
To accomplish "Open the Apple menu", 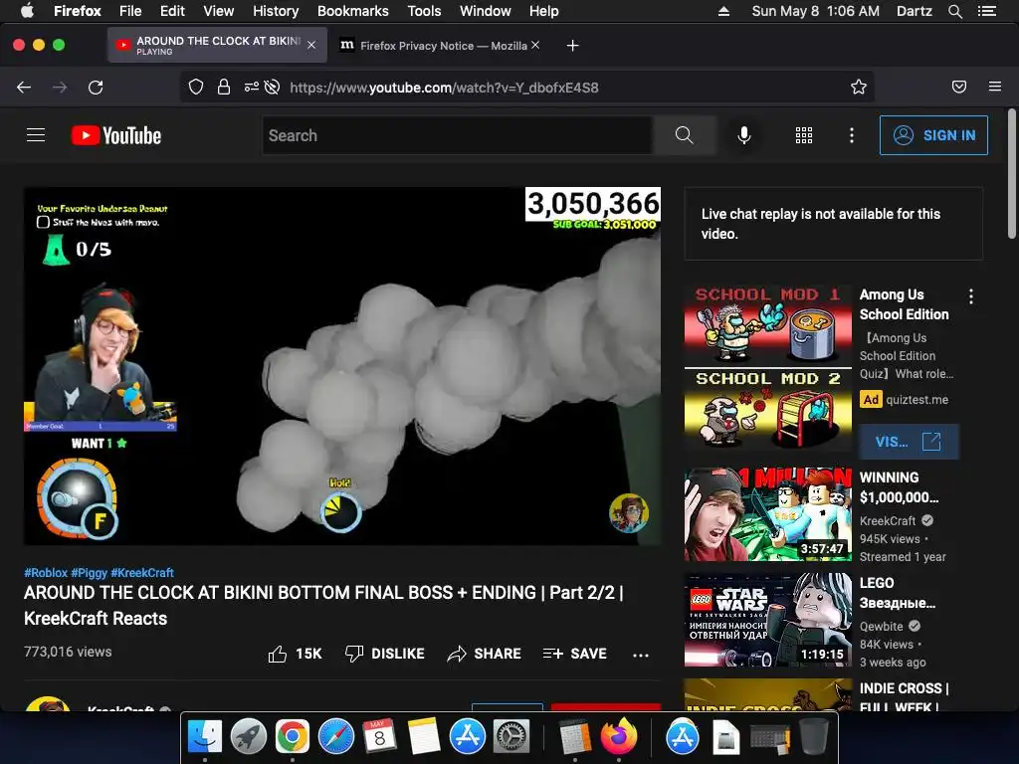I will coord(27,11).
